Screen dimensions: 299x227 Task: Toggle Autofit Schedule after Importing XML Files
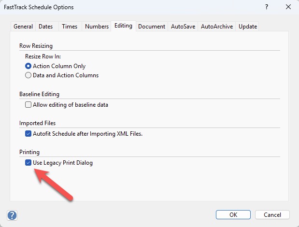click(x=28, y=133)
